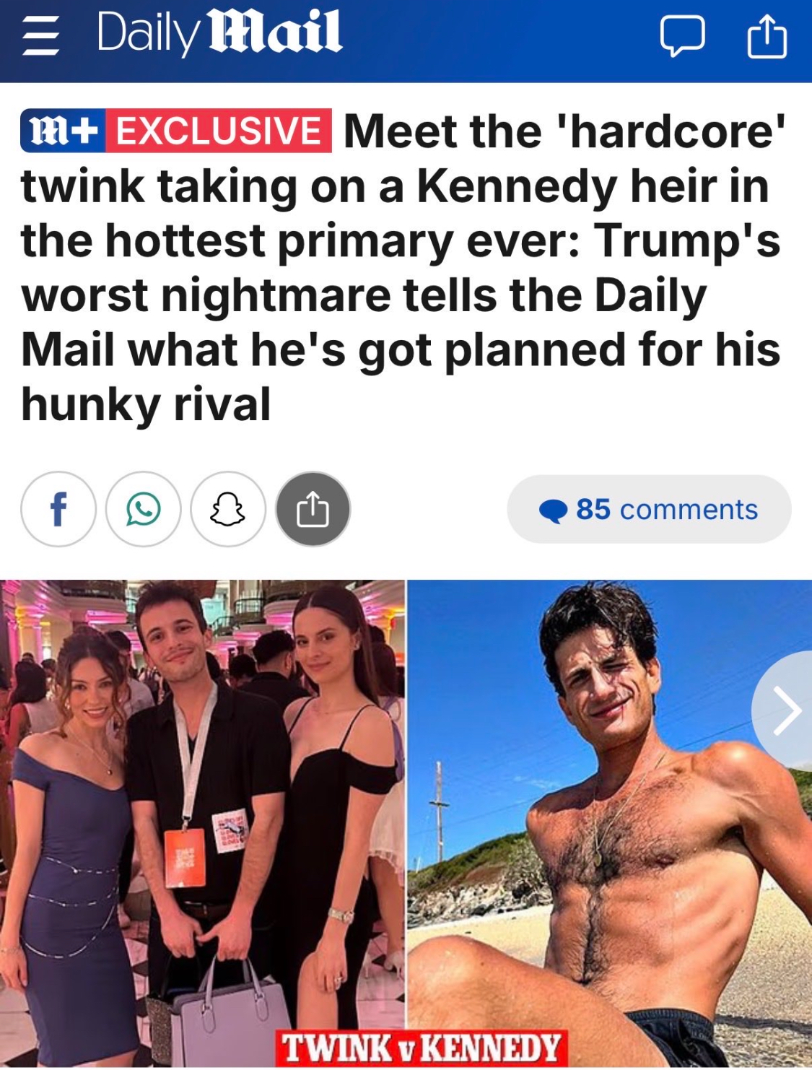Click the red EXCLUSIVE label
This screenshot has width=812, height=1070.
[x=219, y=131]
